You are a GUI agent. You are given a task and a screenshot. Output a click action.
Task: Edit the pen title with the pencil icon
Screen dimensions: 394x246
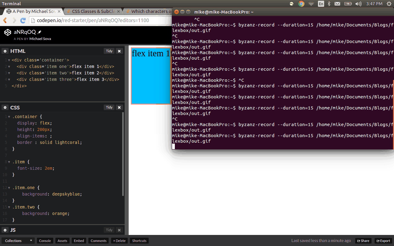click(39, 32)
